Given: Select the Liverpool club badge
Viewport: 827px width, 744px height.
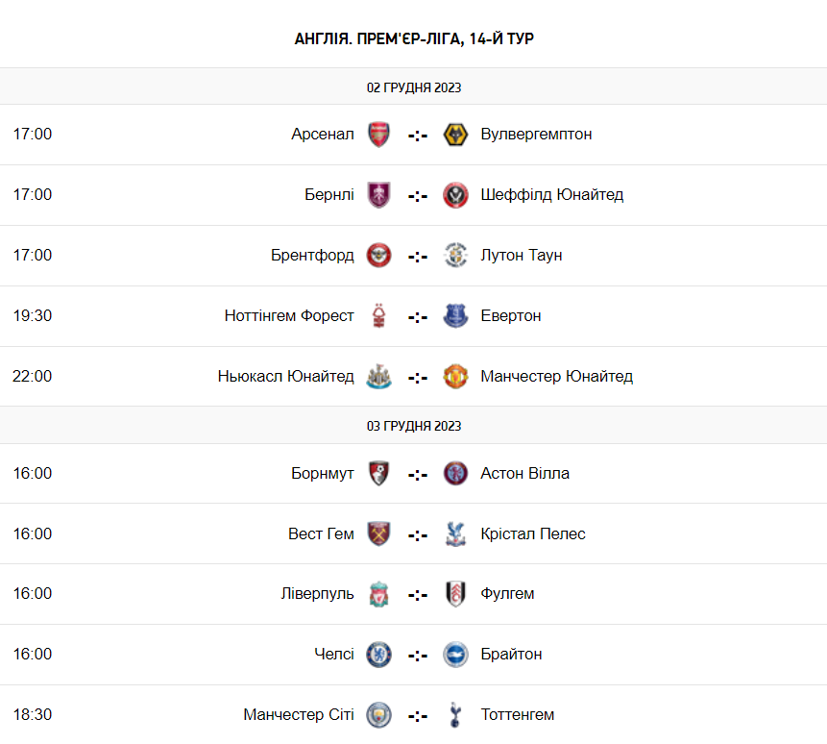Looking at the screenshot, I should (379, 594).
